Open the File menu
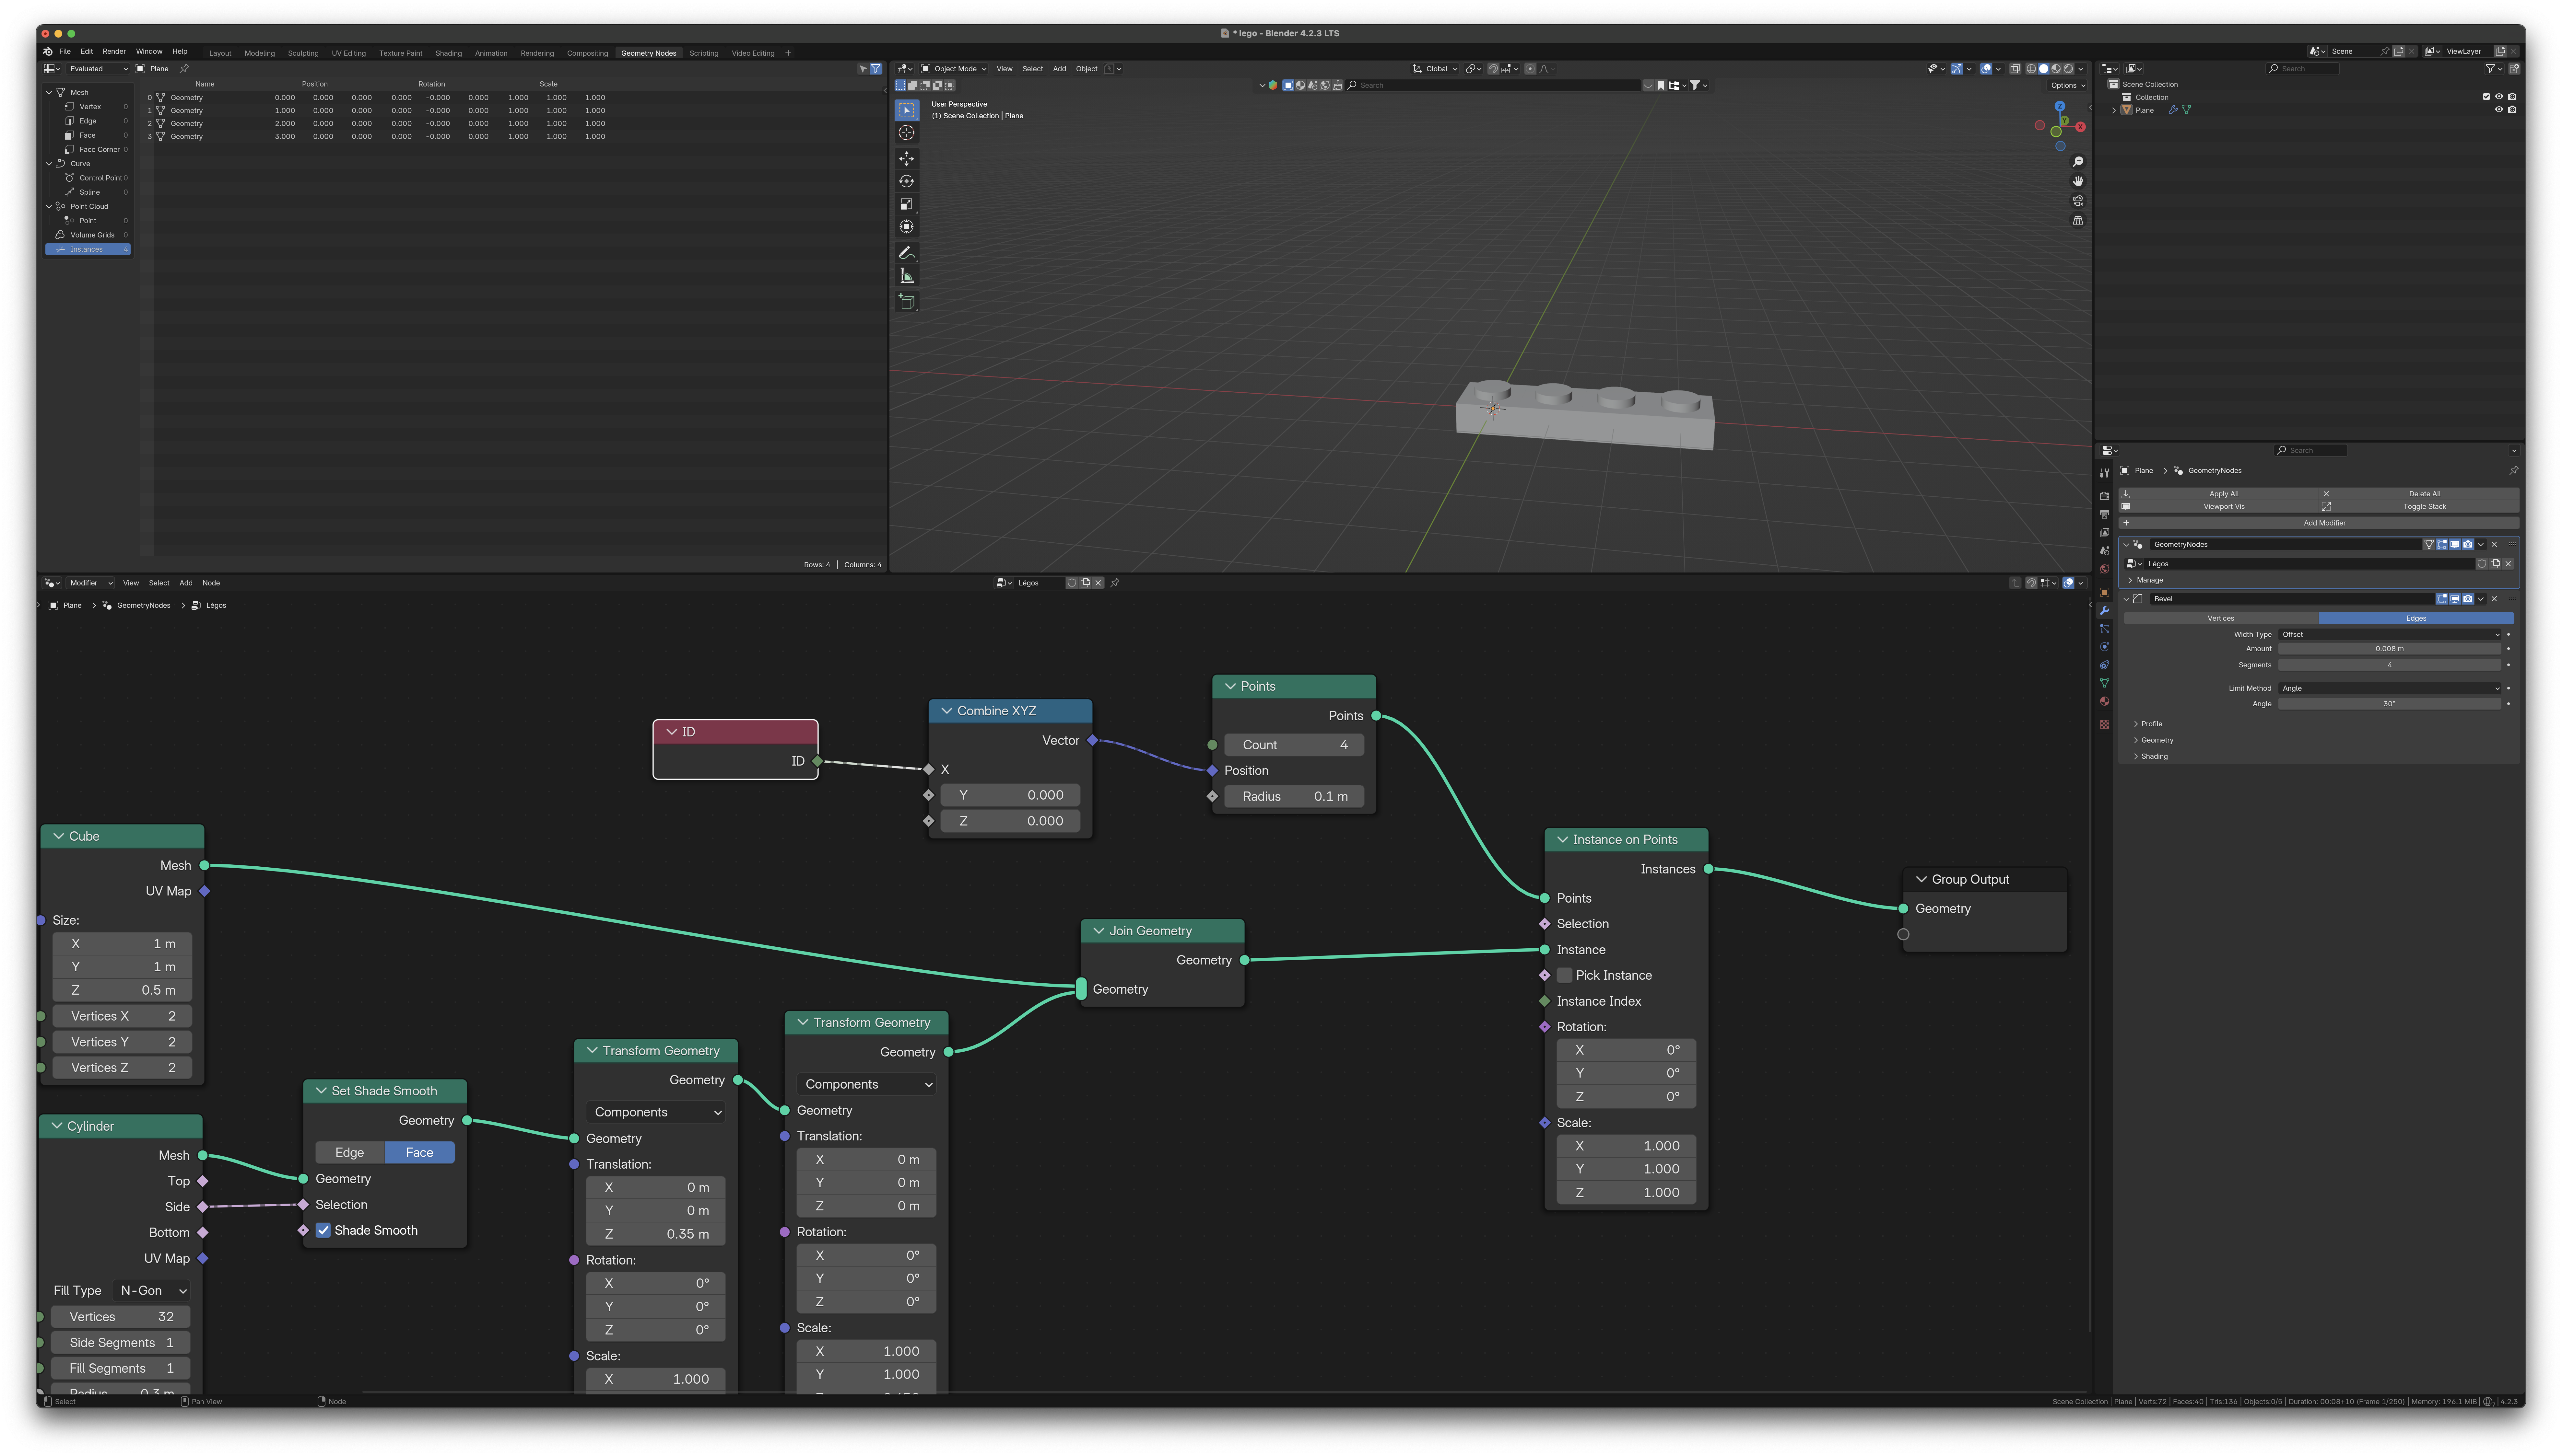Viewport: 2562px width, 1456px height. coord(65,51)
